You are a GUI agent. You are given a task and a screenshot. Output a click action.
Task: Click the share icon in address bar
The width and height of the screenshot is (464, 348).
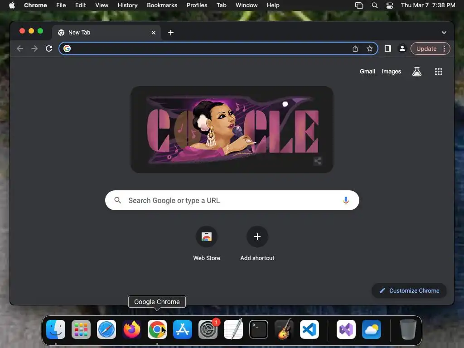pyautogui.click(x=355, y=48)
